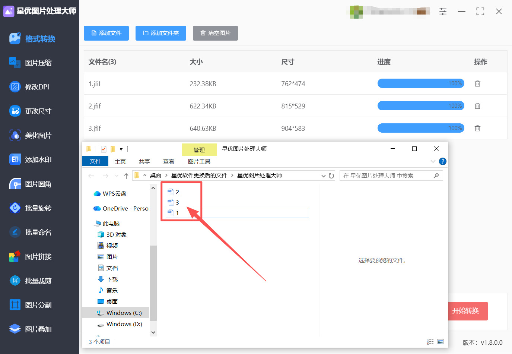The image size is (512, 354).
Task: Switch to the 主页 ribbon tab
Action: pos(120,161)
